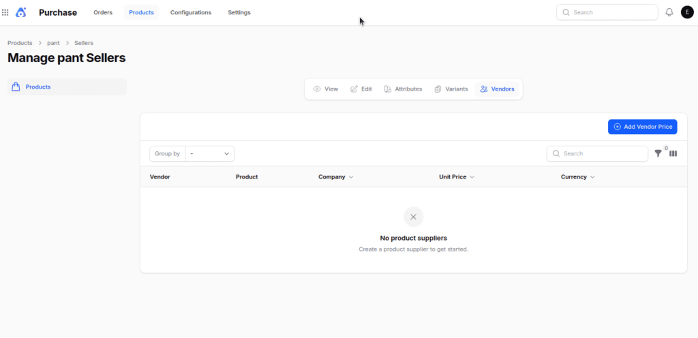Viewport: 698px width, 338px height.
Task: Click Sellers breadcrumb
Action: [84, 43]
